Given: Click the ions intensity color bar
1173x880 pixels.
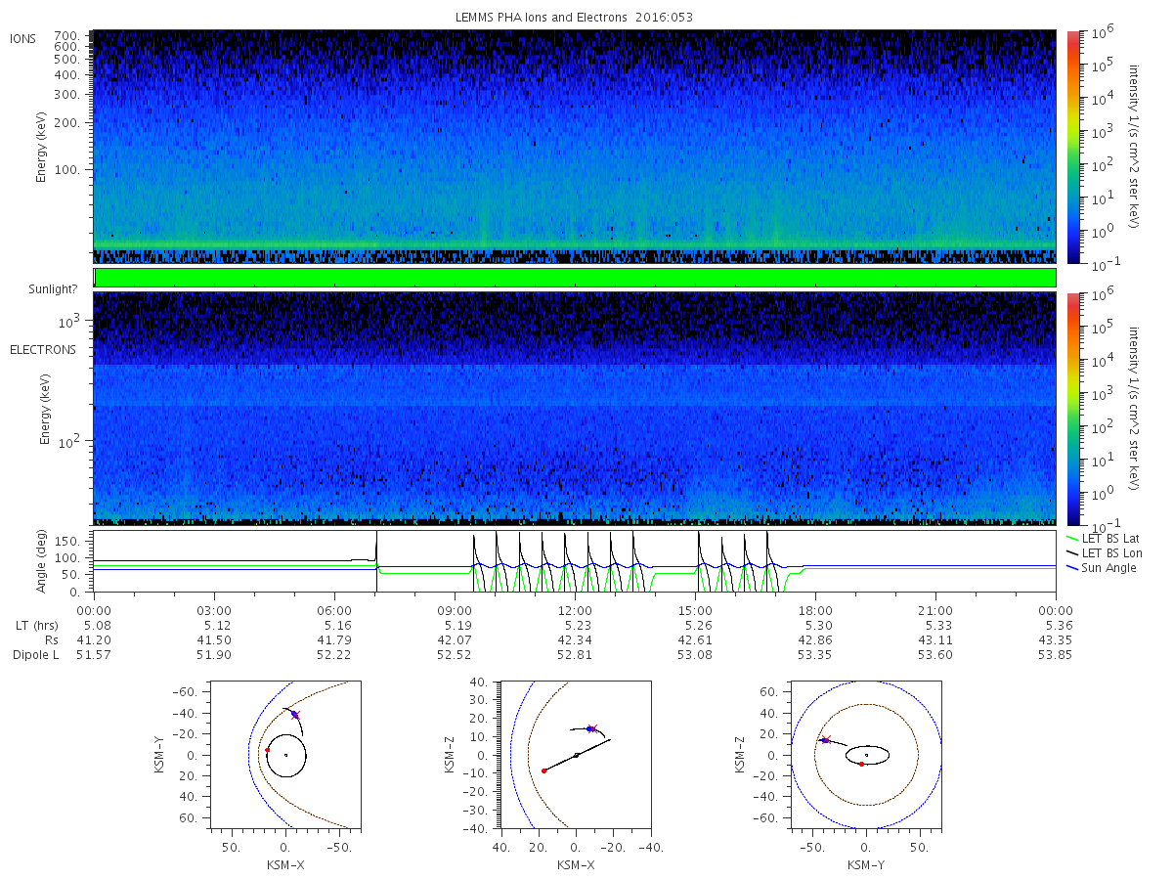Looking at the screenshot, I should coord(1072,147).
